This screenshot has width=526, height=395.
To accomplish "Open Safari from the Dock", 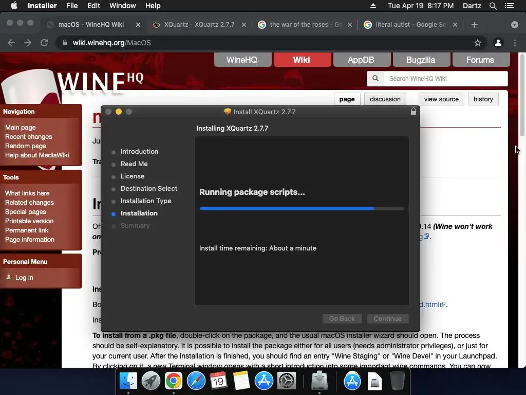I will click(196, 381).
